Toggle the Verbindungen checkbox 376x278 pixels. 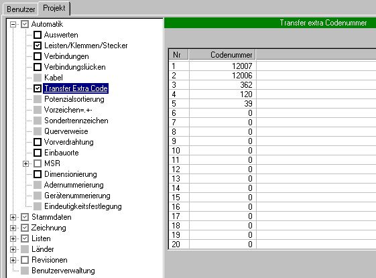[x=38, y=56]
